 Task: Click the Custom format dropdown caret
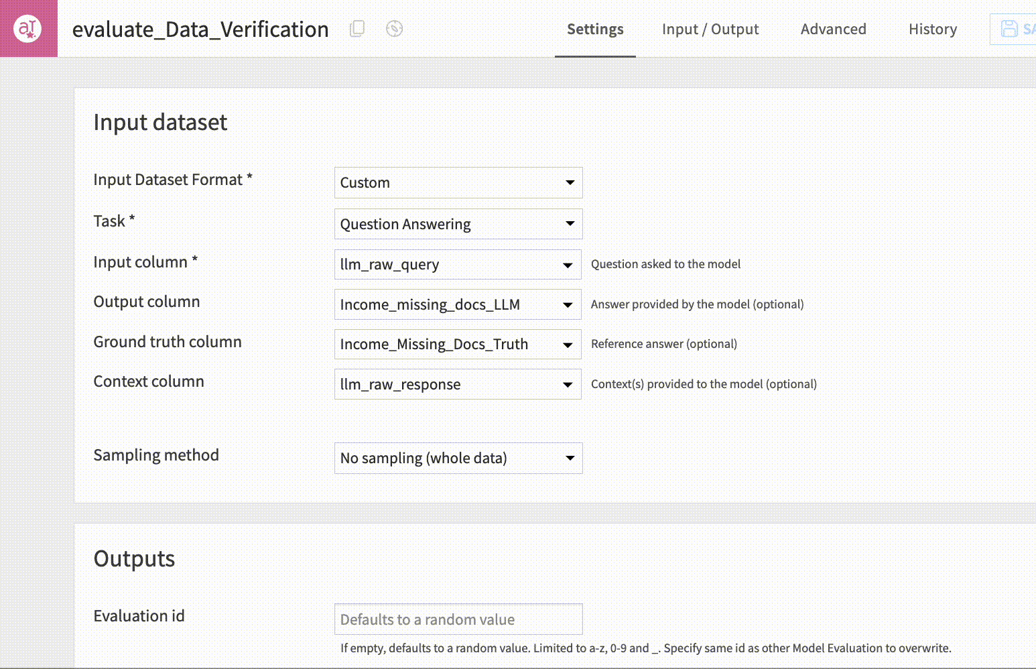[x=570, y=182]
